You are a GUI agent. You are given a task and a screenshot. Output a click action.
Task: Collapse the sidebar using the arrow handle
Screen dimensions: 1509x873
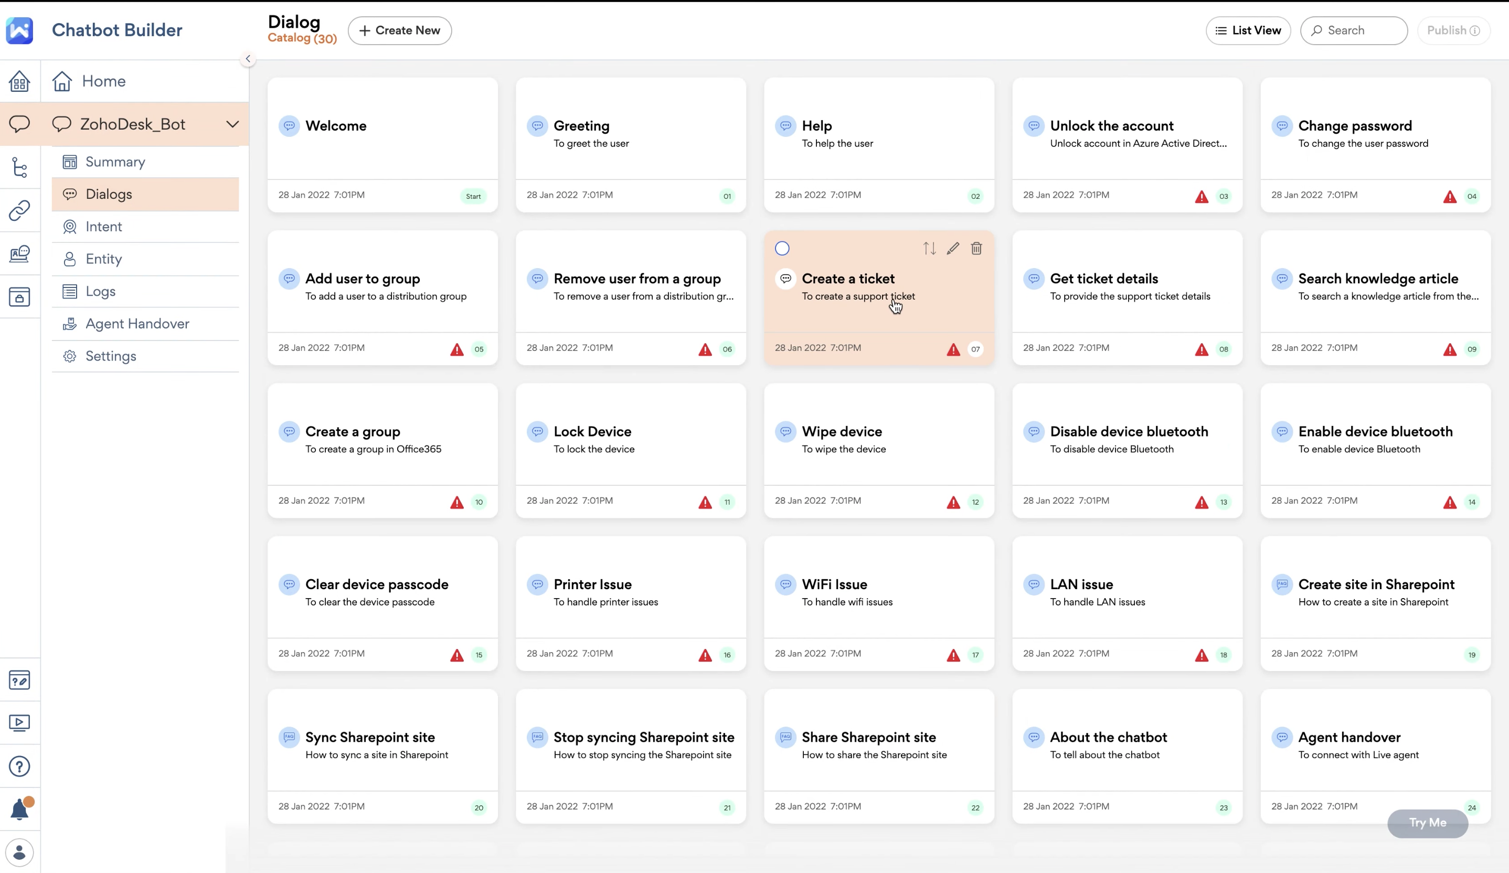(248, 59)
